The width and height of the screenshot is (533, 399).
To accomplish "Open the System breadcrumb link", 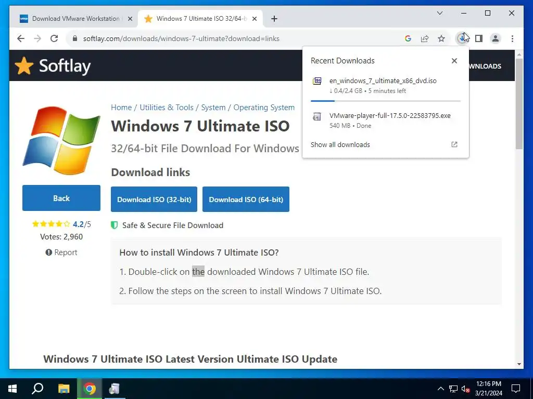I will click(213, 107).
